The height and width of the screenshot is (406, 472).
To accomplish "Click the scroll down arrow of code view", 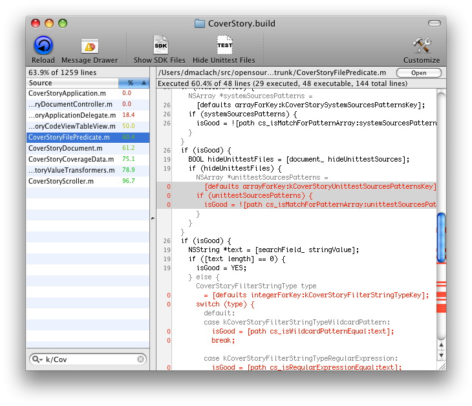I will 441,355.
